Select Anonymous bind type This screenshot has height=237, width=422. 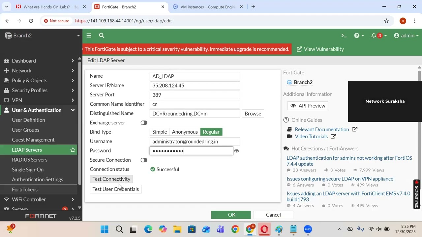185,132
